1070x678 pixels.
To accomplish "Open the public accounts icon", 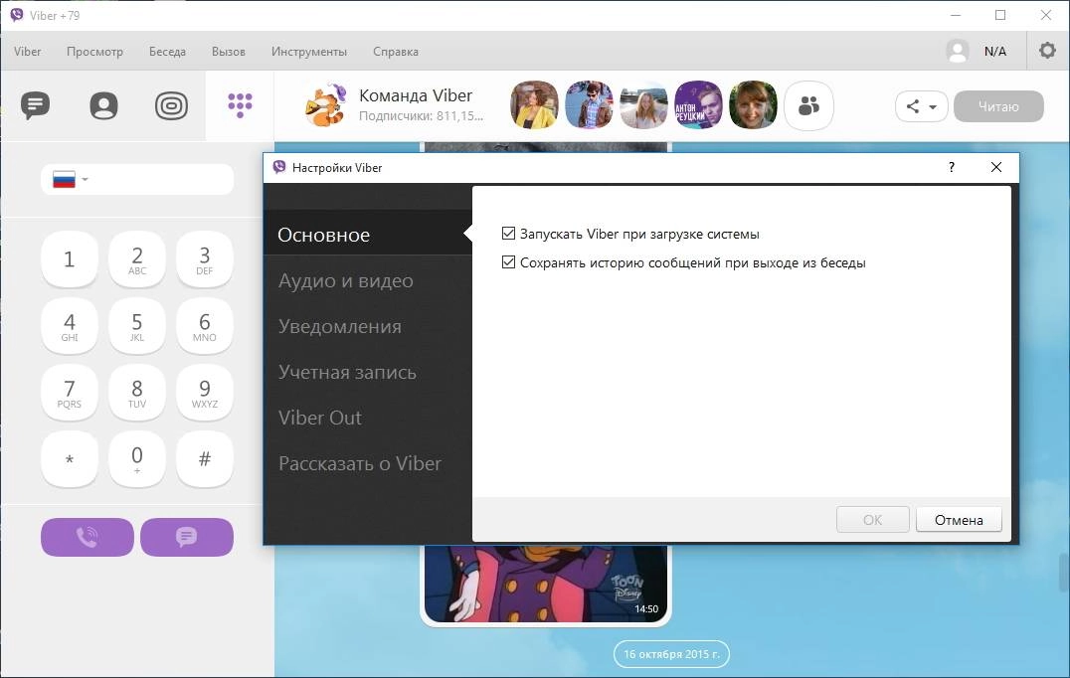I will click(171, 105).
